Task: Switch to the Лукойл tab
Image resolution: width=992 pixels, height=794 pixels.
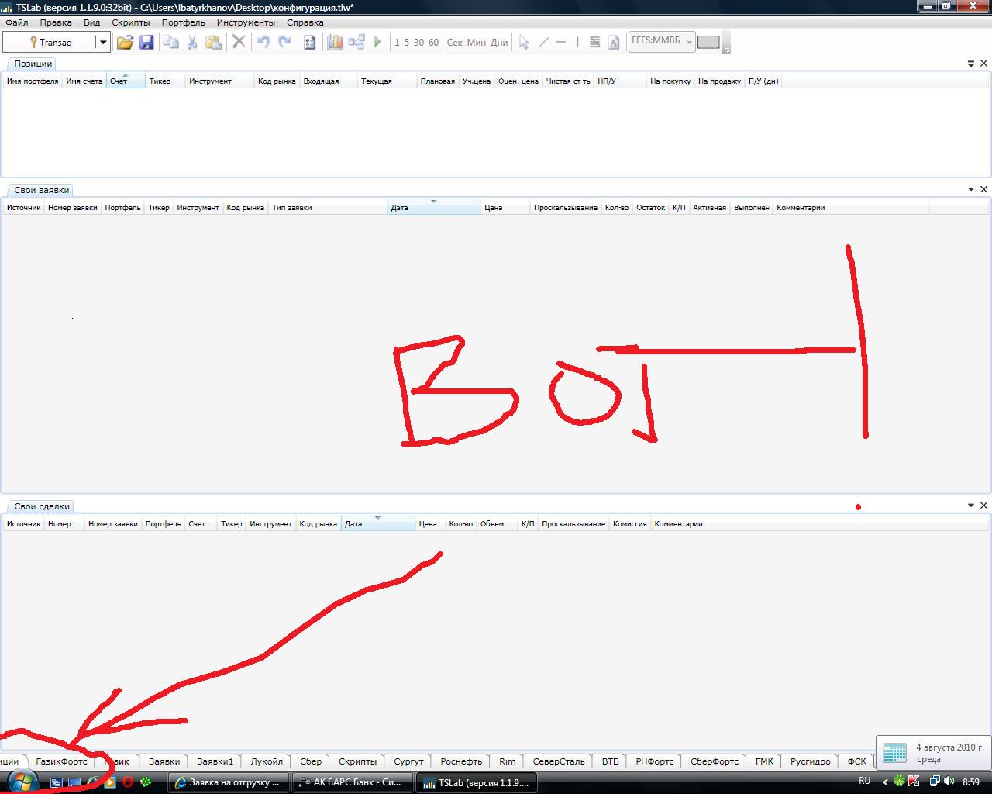Action: 267,761
